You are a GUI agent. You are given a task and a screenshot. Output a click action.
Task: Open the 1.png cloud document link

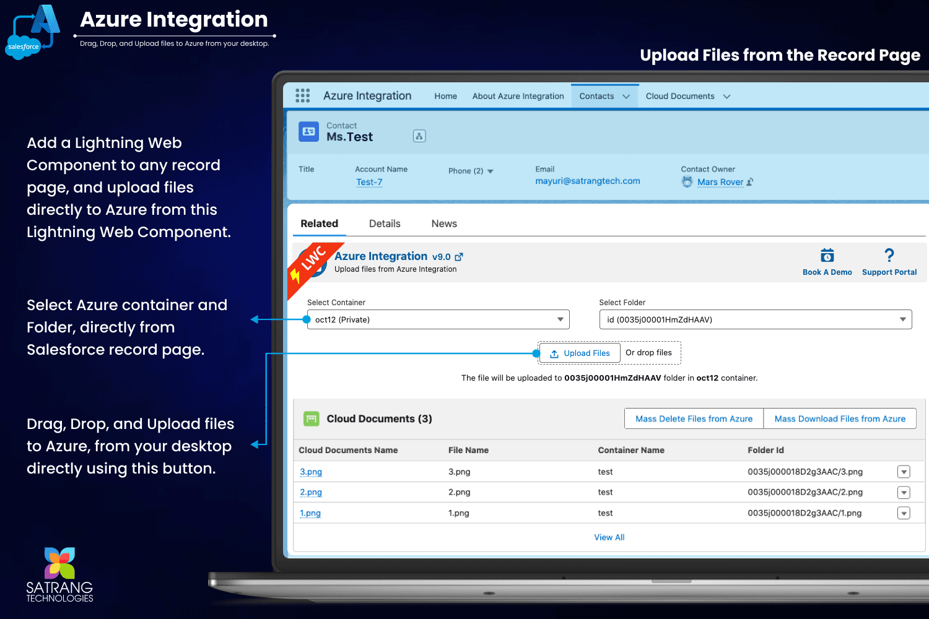pyautogui.click(x=310, y=513)
